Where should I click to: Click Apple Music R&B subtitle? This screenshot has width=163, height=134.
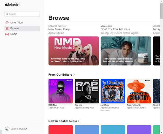[56, 108]
